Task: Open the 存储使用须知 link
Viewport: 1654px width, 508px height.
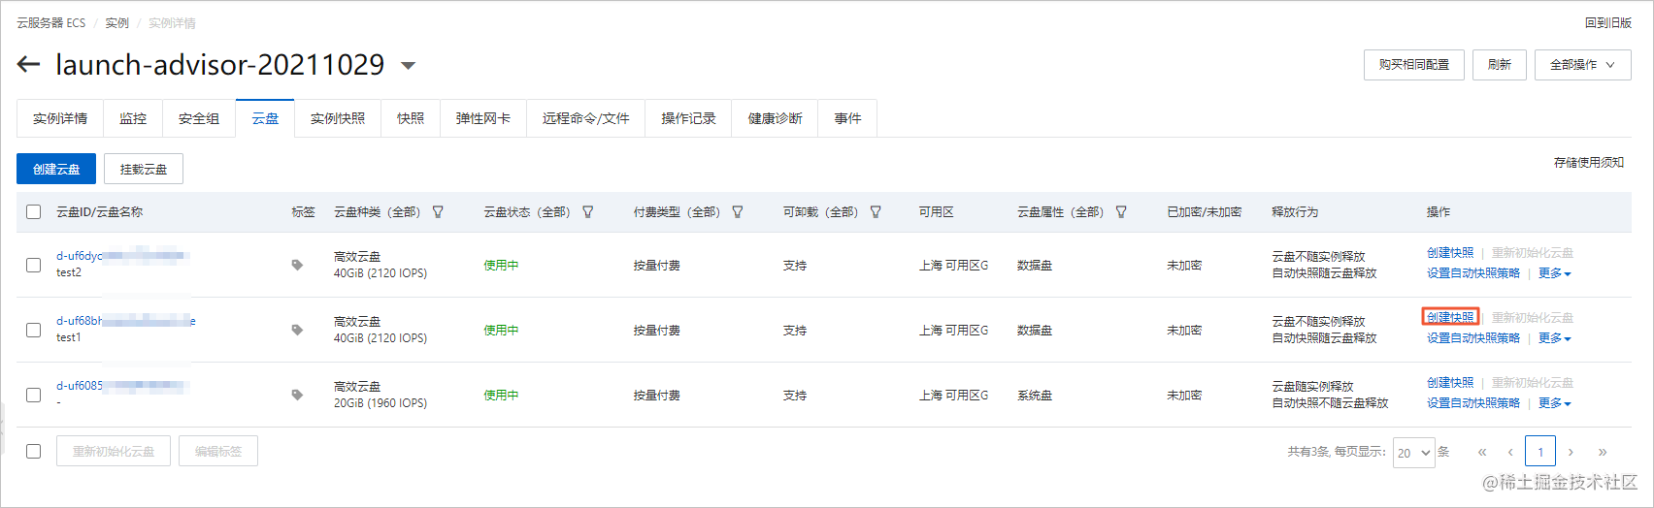Action: click(x=1589, y=163)
